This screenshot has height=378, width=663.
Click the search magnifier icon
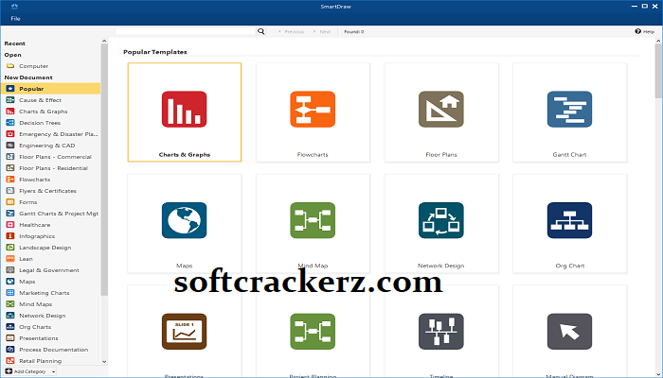pos(261,31)
